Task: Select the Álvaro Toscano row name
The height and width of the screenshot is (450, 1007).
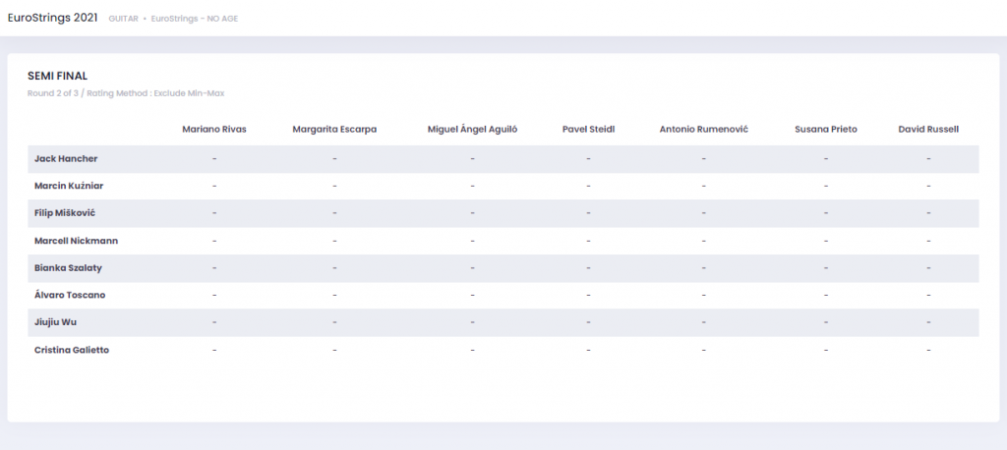Action: [x=70, y=295]
